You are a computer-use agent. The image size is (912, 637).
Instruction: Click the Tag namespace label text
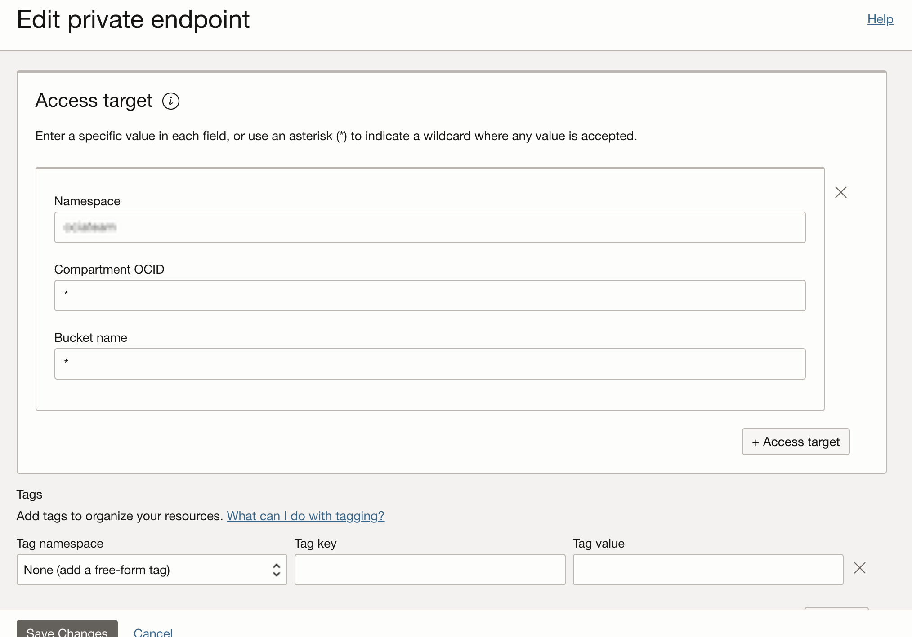pos(60,544)
